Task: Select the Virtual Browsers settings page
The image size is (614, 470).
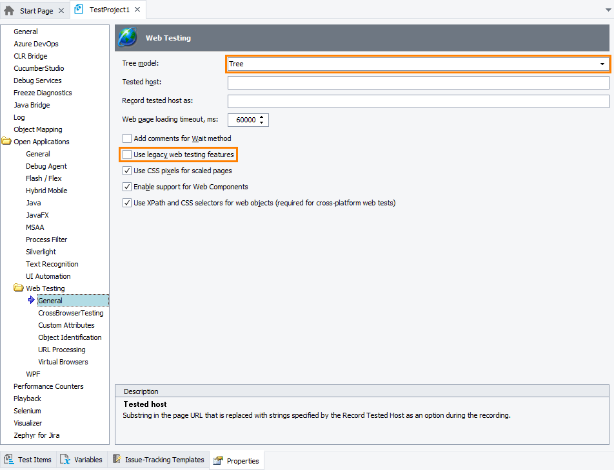Action: [x=63, y=361]
